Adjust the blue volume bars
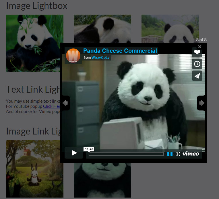Screen dimensions: 219x199 [x=170, y=154]
